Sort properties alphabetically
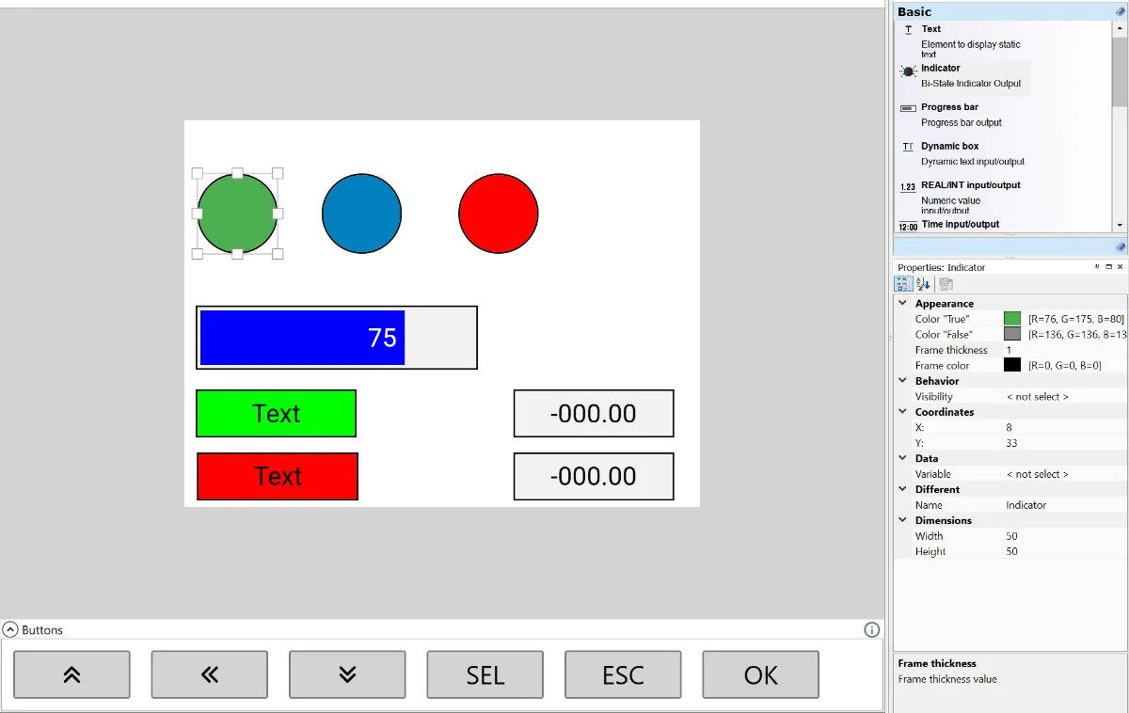 (923, 284)
